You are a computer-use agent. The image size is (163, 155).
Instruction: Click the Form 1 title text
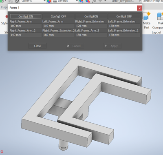[x=14, y=8]
